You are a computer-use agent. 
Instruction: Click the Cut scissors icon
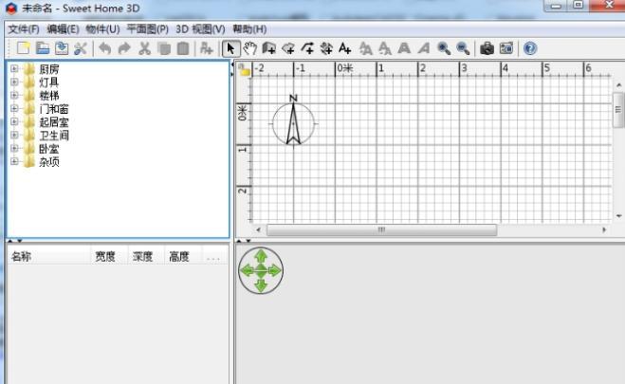pos(144,48)
